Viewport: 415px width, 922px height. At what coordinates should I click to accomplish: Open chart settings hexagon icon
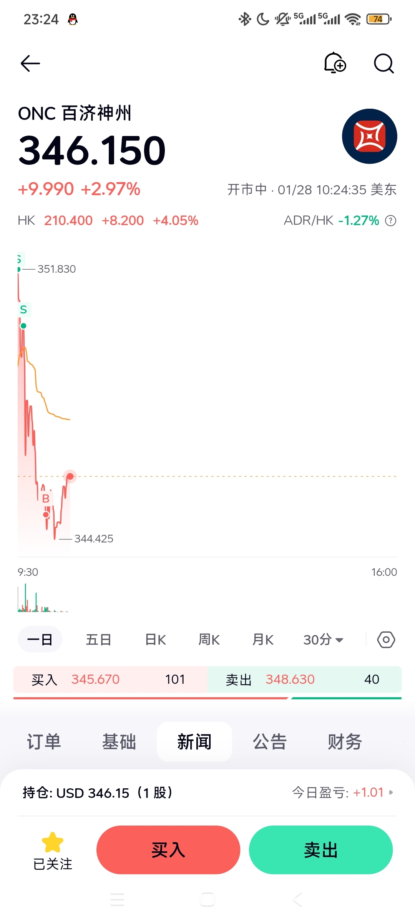pos(386,640)
